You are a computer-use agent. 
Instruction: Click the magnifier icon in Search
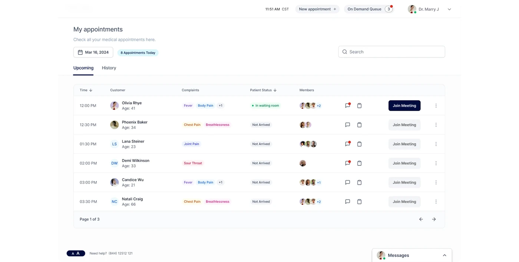point(345,52)
